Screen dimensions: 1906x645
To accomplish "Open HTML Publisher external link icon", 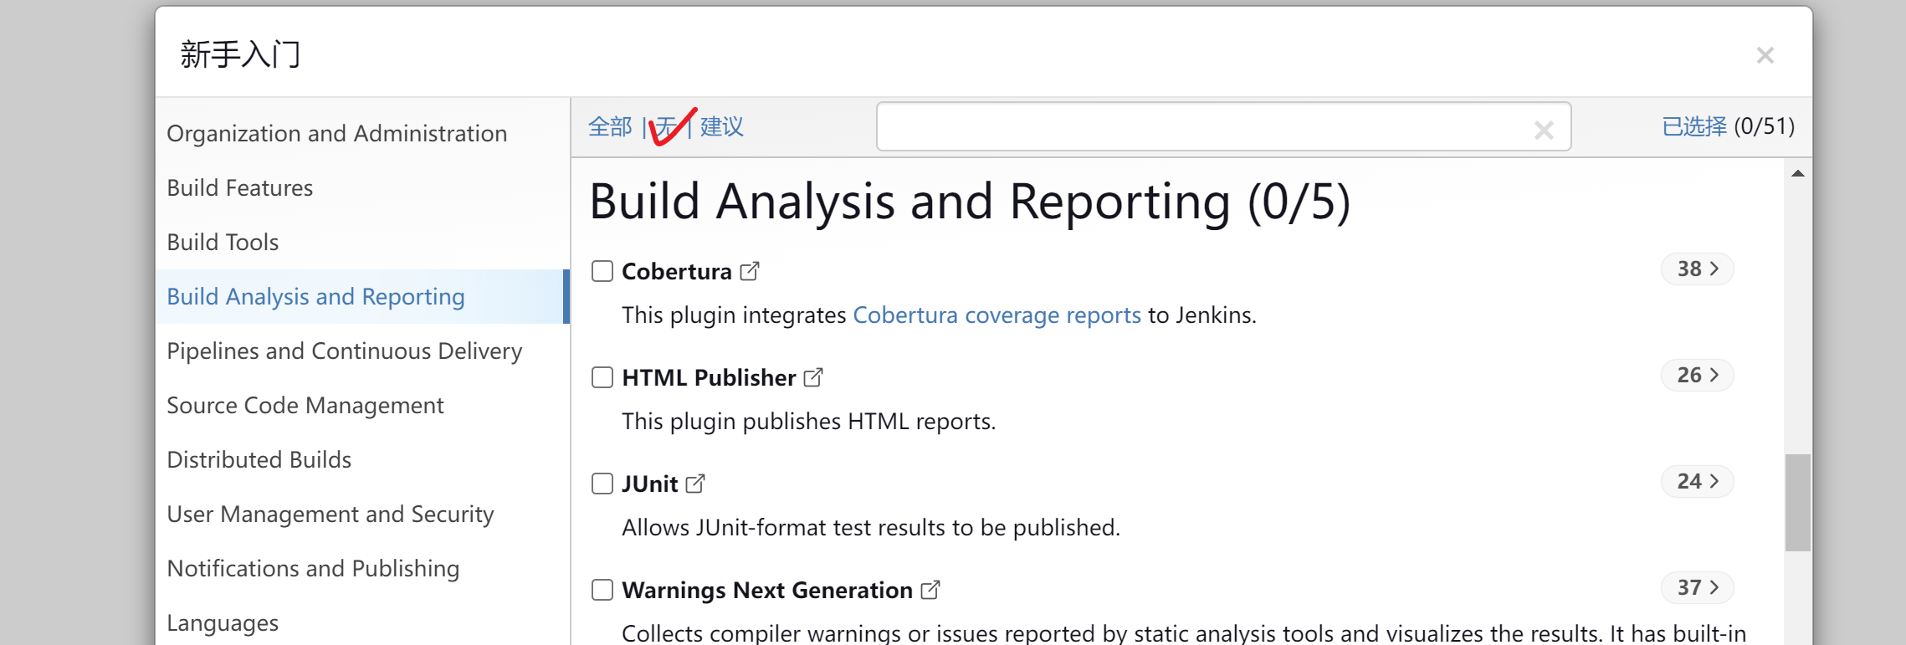I will coord(813,377).
